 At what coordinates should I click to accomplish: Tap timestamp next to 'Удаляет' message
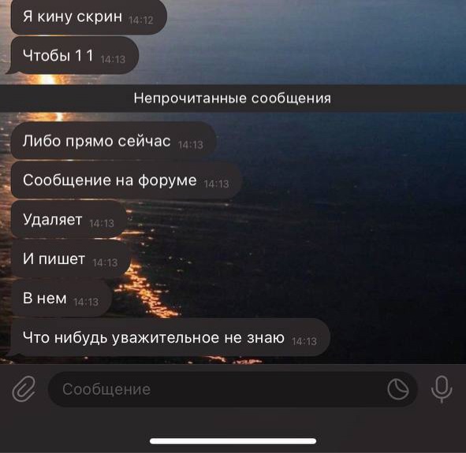(x=102, y=223)
